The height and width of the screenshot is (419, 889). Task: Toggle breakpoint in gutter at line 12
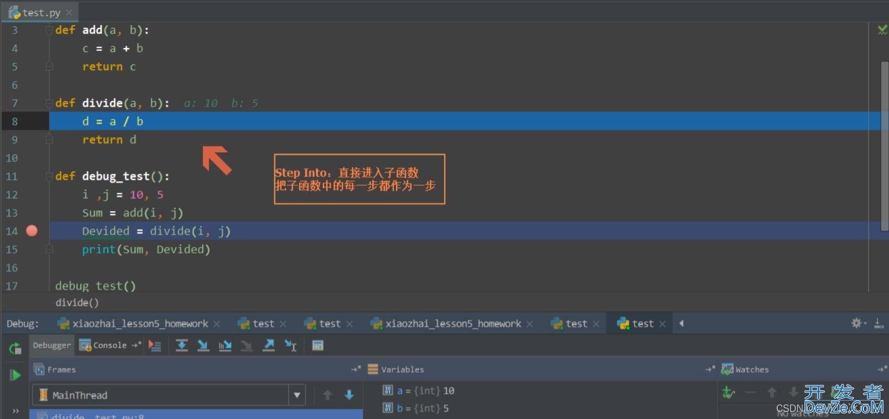32,194
